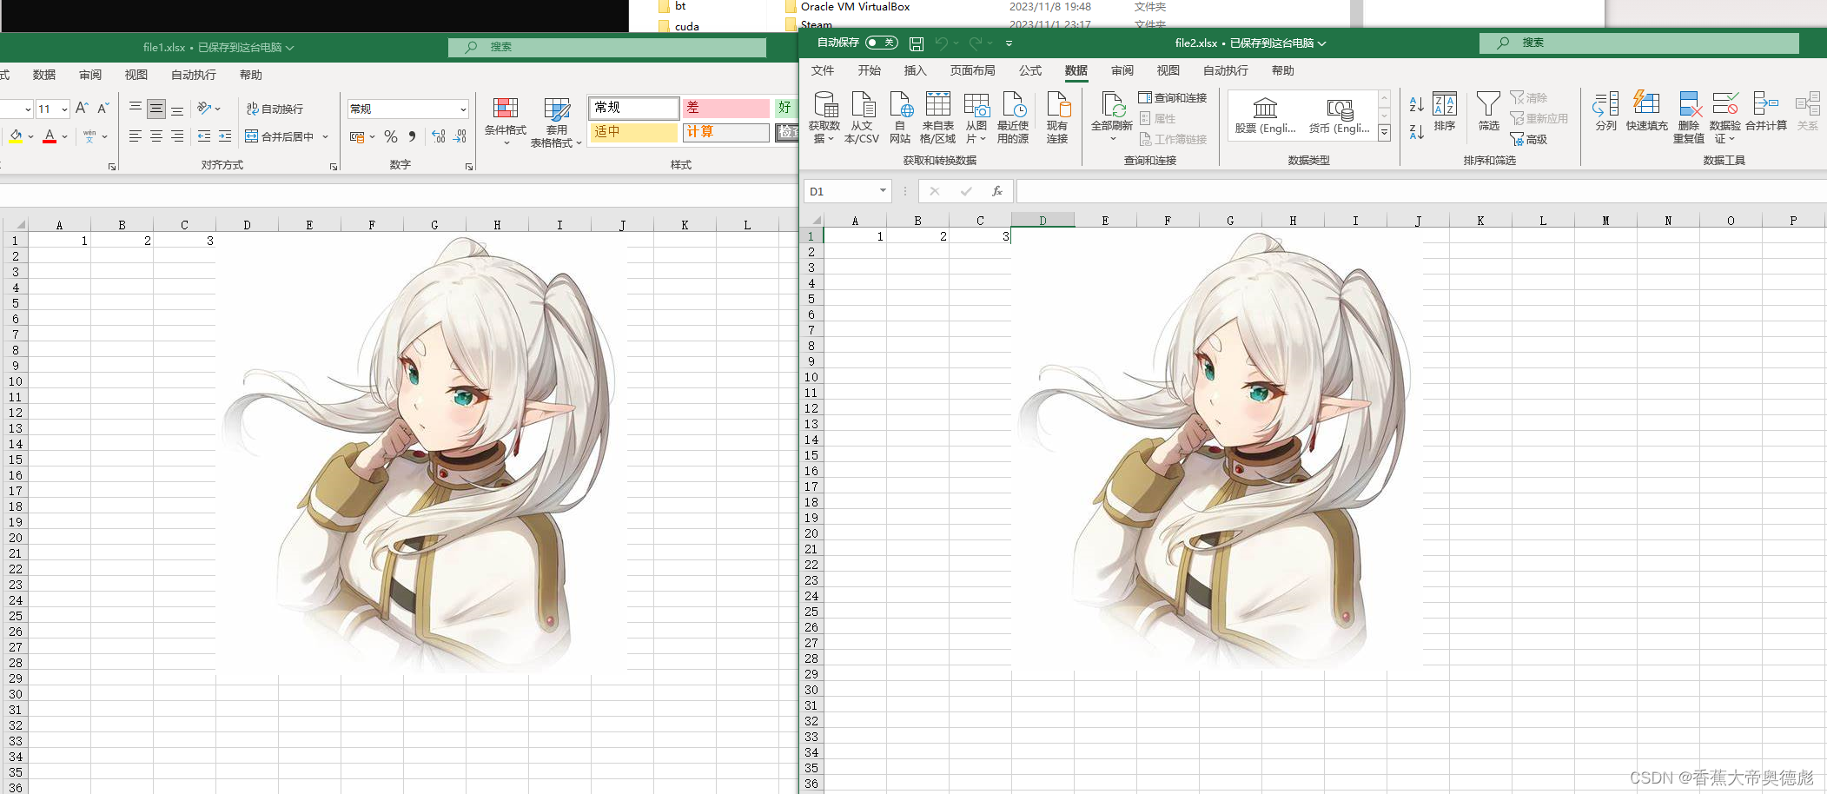Open Customize Quick Access Toolbar dropdown in file2

1009,43
